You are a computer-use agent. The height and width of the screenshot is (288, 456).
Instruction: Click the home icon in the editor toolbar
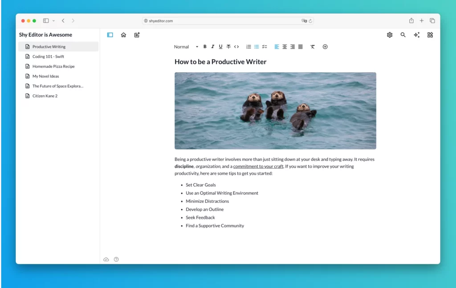pos(123,35)
